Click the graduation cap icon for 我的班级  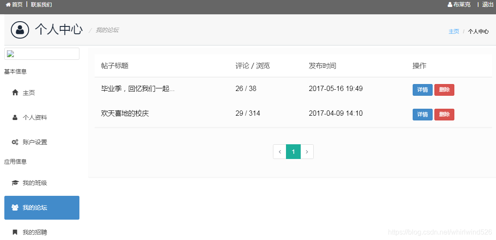coord(15,183)
